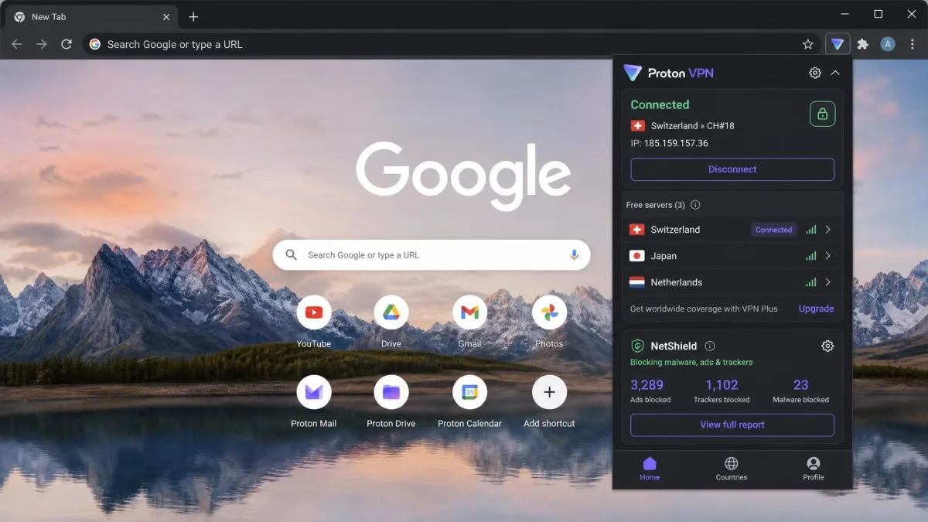The width and height of the screenshot is (928, 522).
Task: Open the Gmail shortcut
Action: point(469,312)
